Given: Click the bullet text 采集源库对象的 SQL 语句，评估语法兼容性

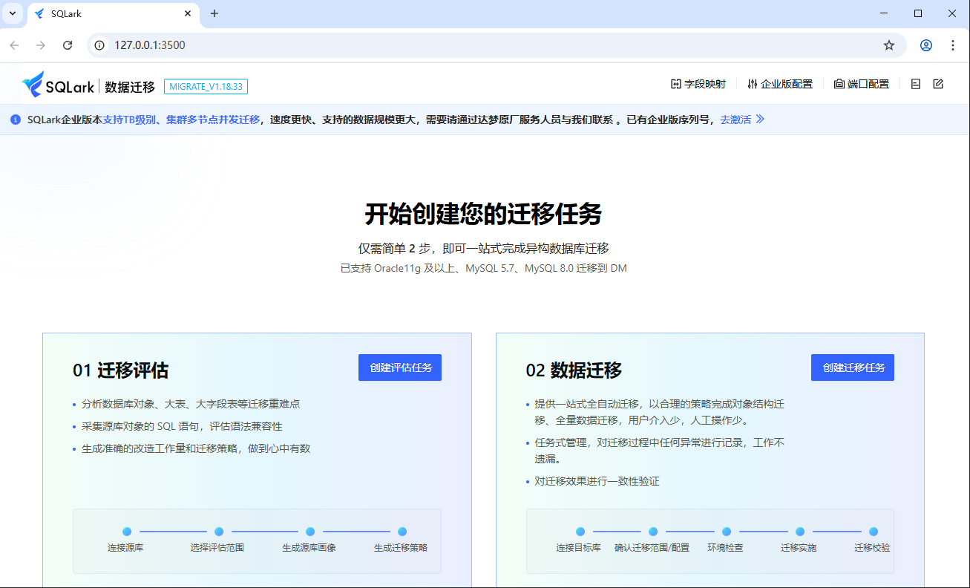Looking at the screenshot, I should tap(182, 426).
